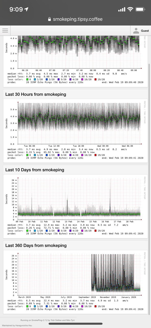The image size is (151, 328).
Task: Select the Last 30 Hours from smokeping heading
Action: coord(36,94)
